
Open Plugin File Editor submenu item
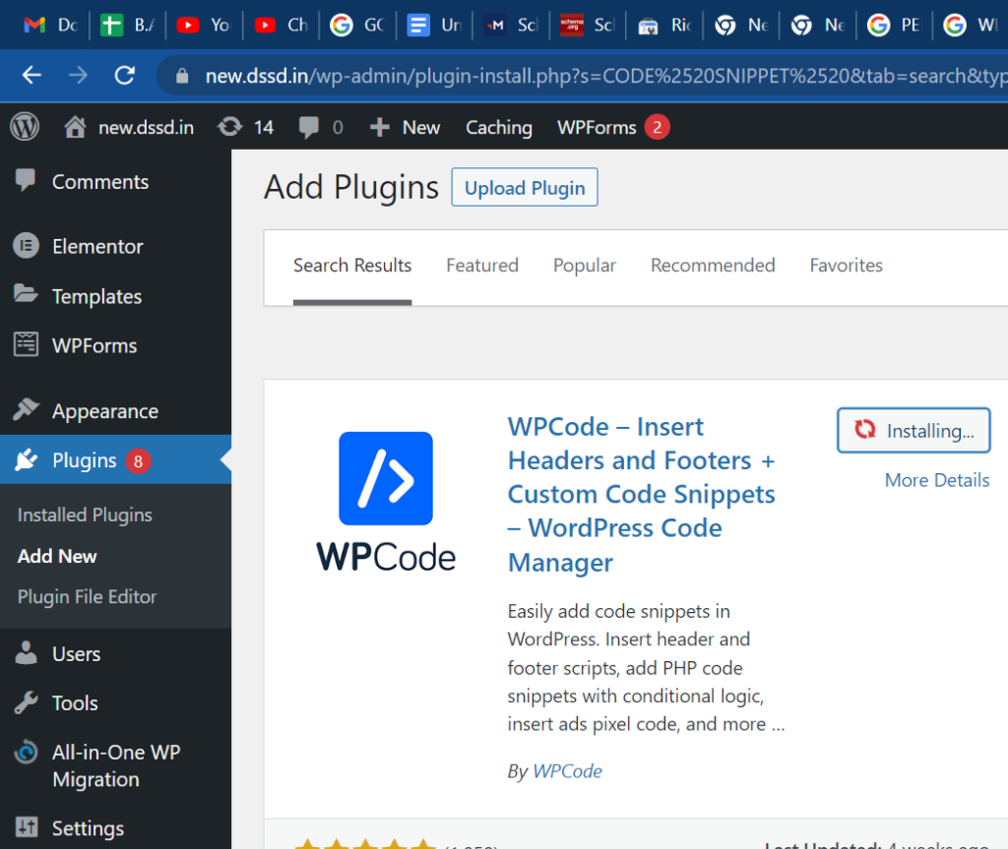pos(87,597)
